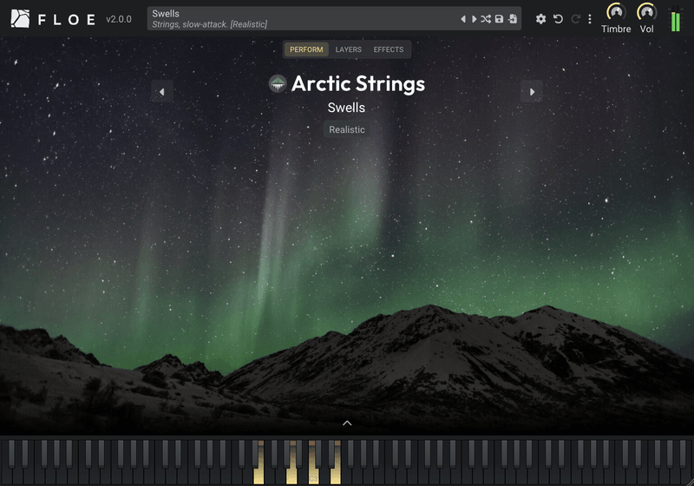Image resolution: width=694 pixels, height=486 pixels.
Task: Click the greyed redo arrow
Action: pyautogui.click(x=575, y=19)
